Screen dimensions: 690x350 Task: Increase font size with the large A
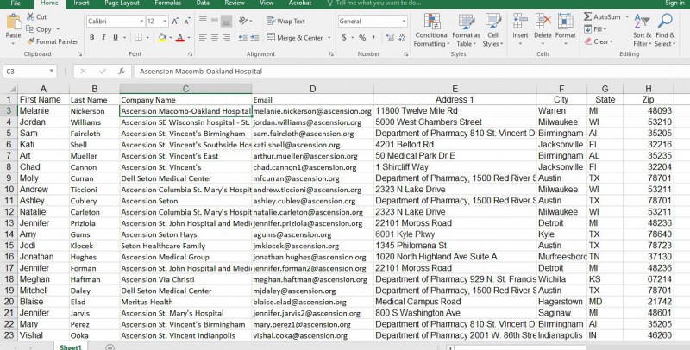[x=175, y=21]
